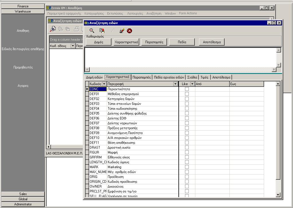The height and width of the screenshot is (208, 293).
Task: Open the Sales module in sidebar
Action: point(23,194)
